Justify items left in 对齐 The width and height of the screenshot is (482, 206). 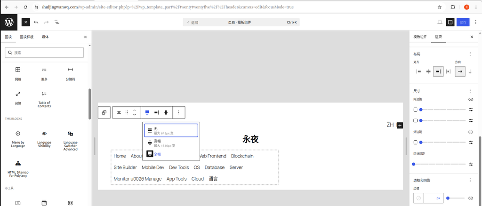tap(418, 71)
